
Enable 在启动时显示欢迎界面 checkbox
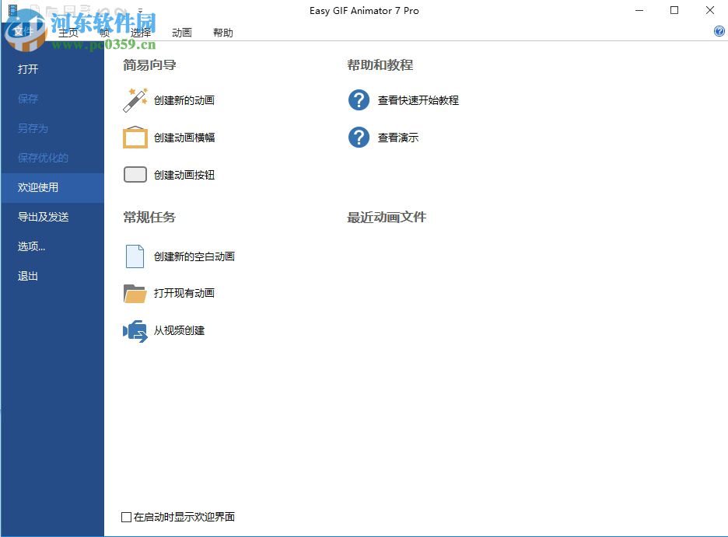125,516
